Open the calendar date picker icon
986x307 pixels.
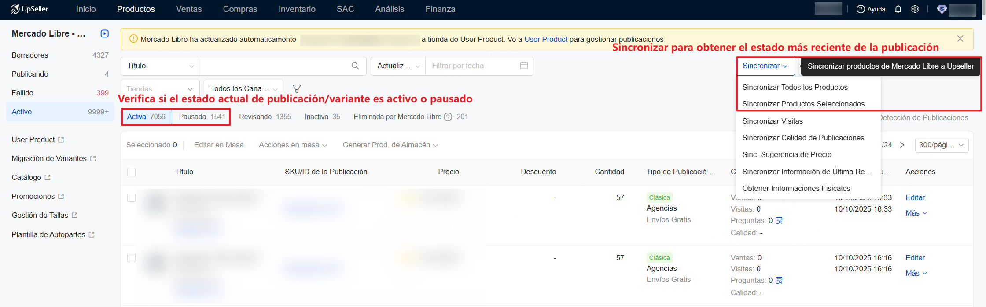tap(524, 66)
